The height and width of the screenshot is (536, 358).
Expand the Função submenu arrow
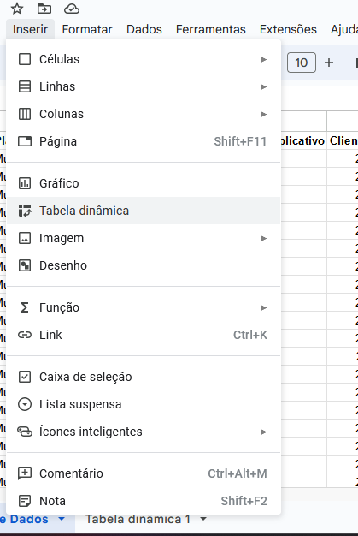(263, 307)
